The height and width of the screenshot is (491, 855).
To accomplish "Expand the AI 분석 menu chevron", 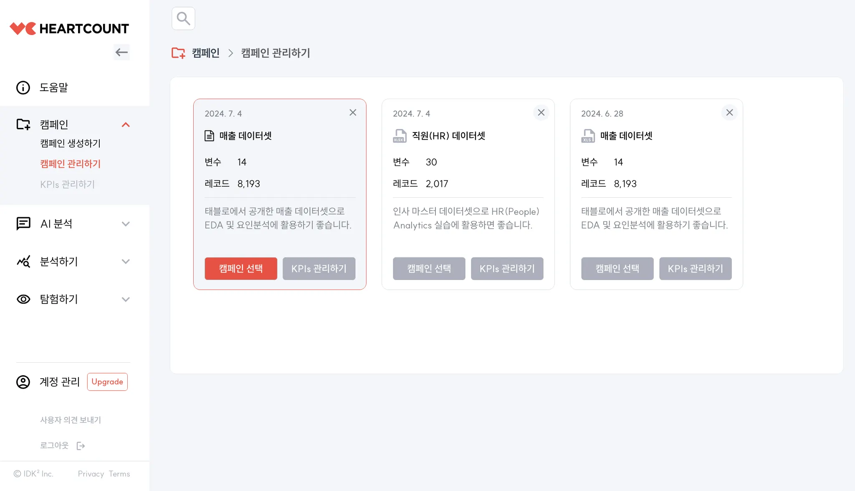I will (x=126, y=224).
